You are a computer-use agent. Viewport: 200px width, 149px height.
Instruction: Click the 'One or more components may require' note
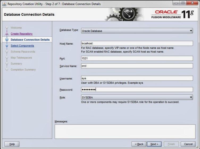[130, 102]
